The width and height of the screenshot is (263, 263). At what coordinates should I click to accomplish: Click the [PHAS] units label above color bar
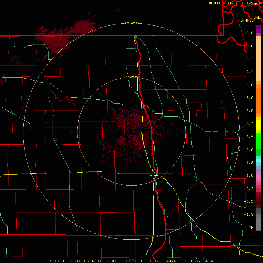pyautogui.click(x=247, y=20)
